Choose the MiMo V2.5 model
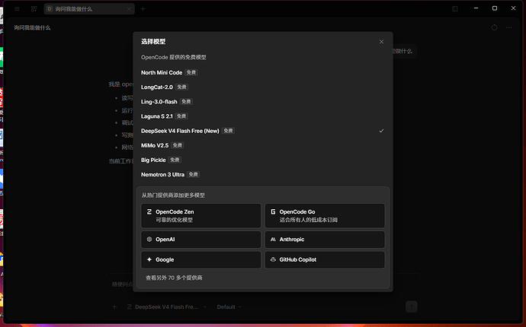Screen dimensions: 526x327 [x=263, y=145]
